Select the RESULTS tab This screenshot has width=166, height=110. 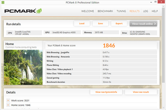click(134, 11)
